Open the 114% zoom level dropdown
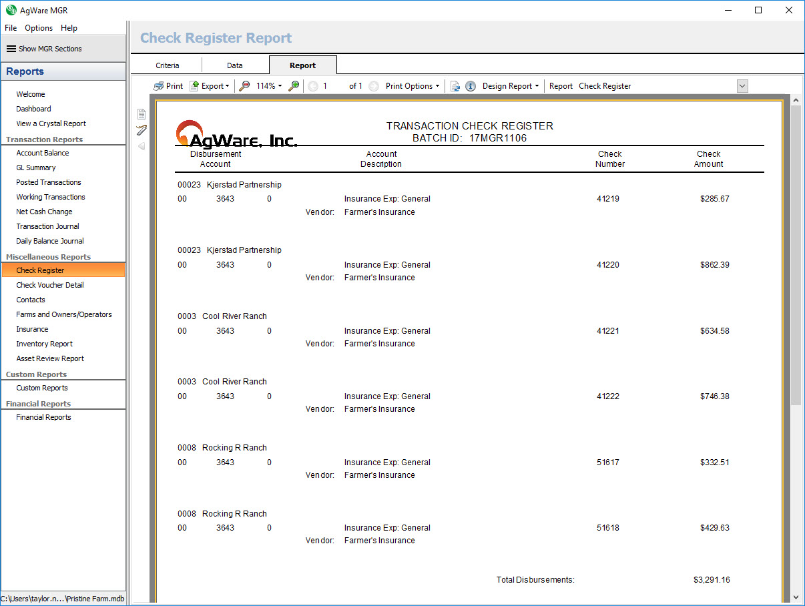 point(269,86)
